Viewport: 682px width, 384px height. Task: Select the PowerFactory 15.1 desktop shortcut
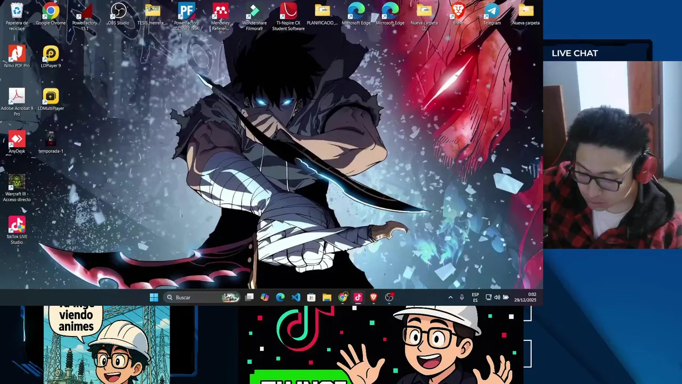[x=85, y=16]
